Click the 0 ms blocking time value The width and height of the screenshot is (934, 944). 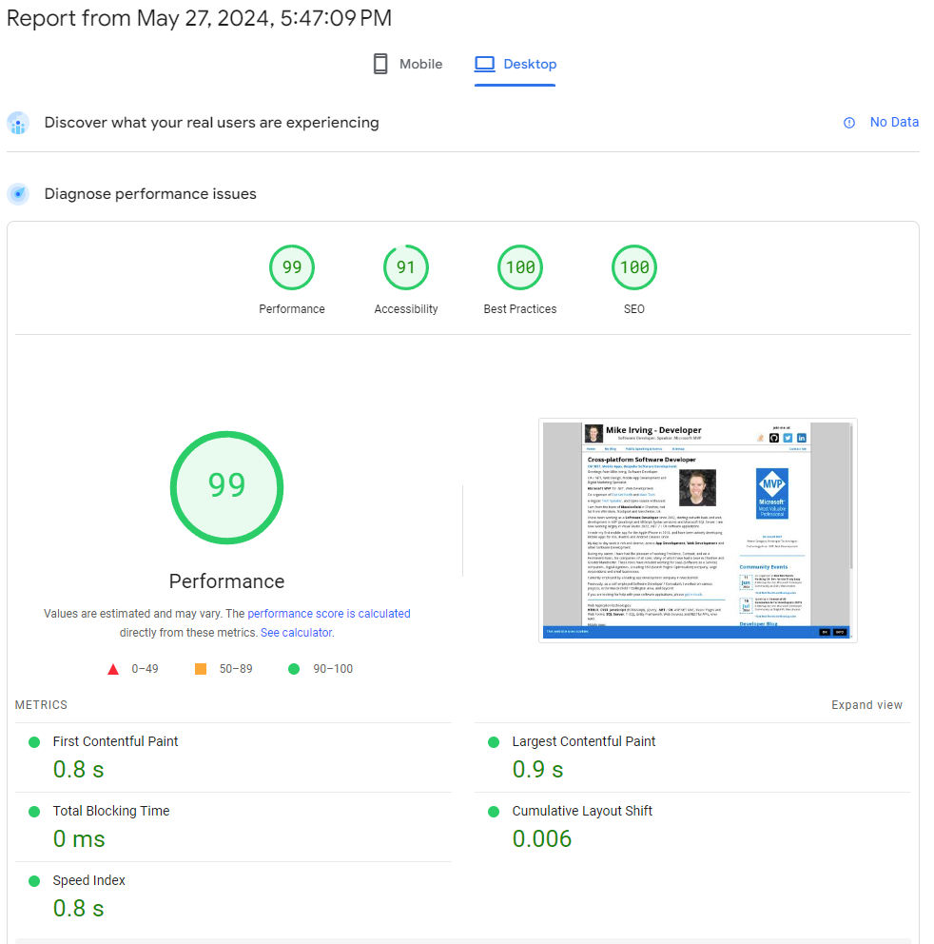[79, 838]
